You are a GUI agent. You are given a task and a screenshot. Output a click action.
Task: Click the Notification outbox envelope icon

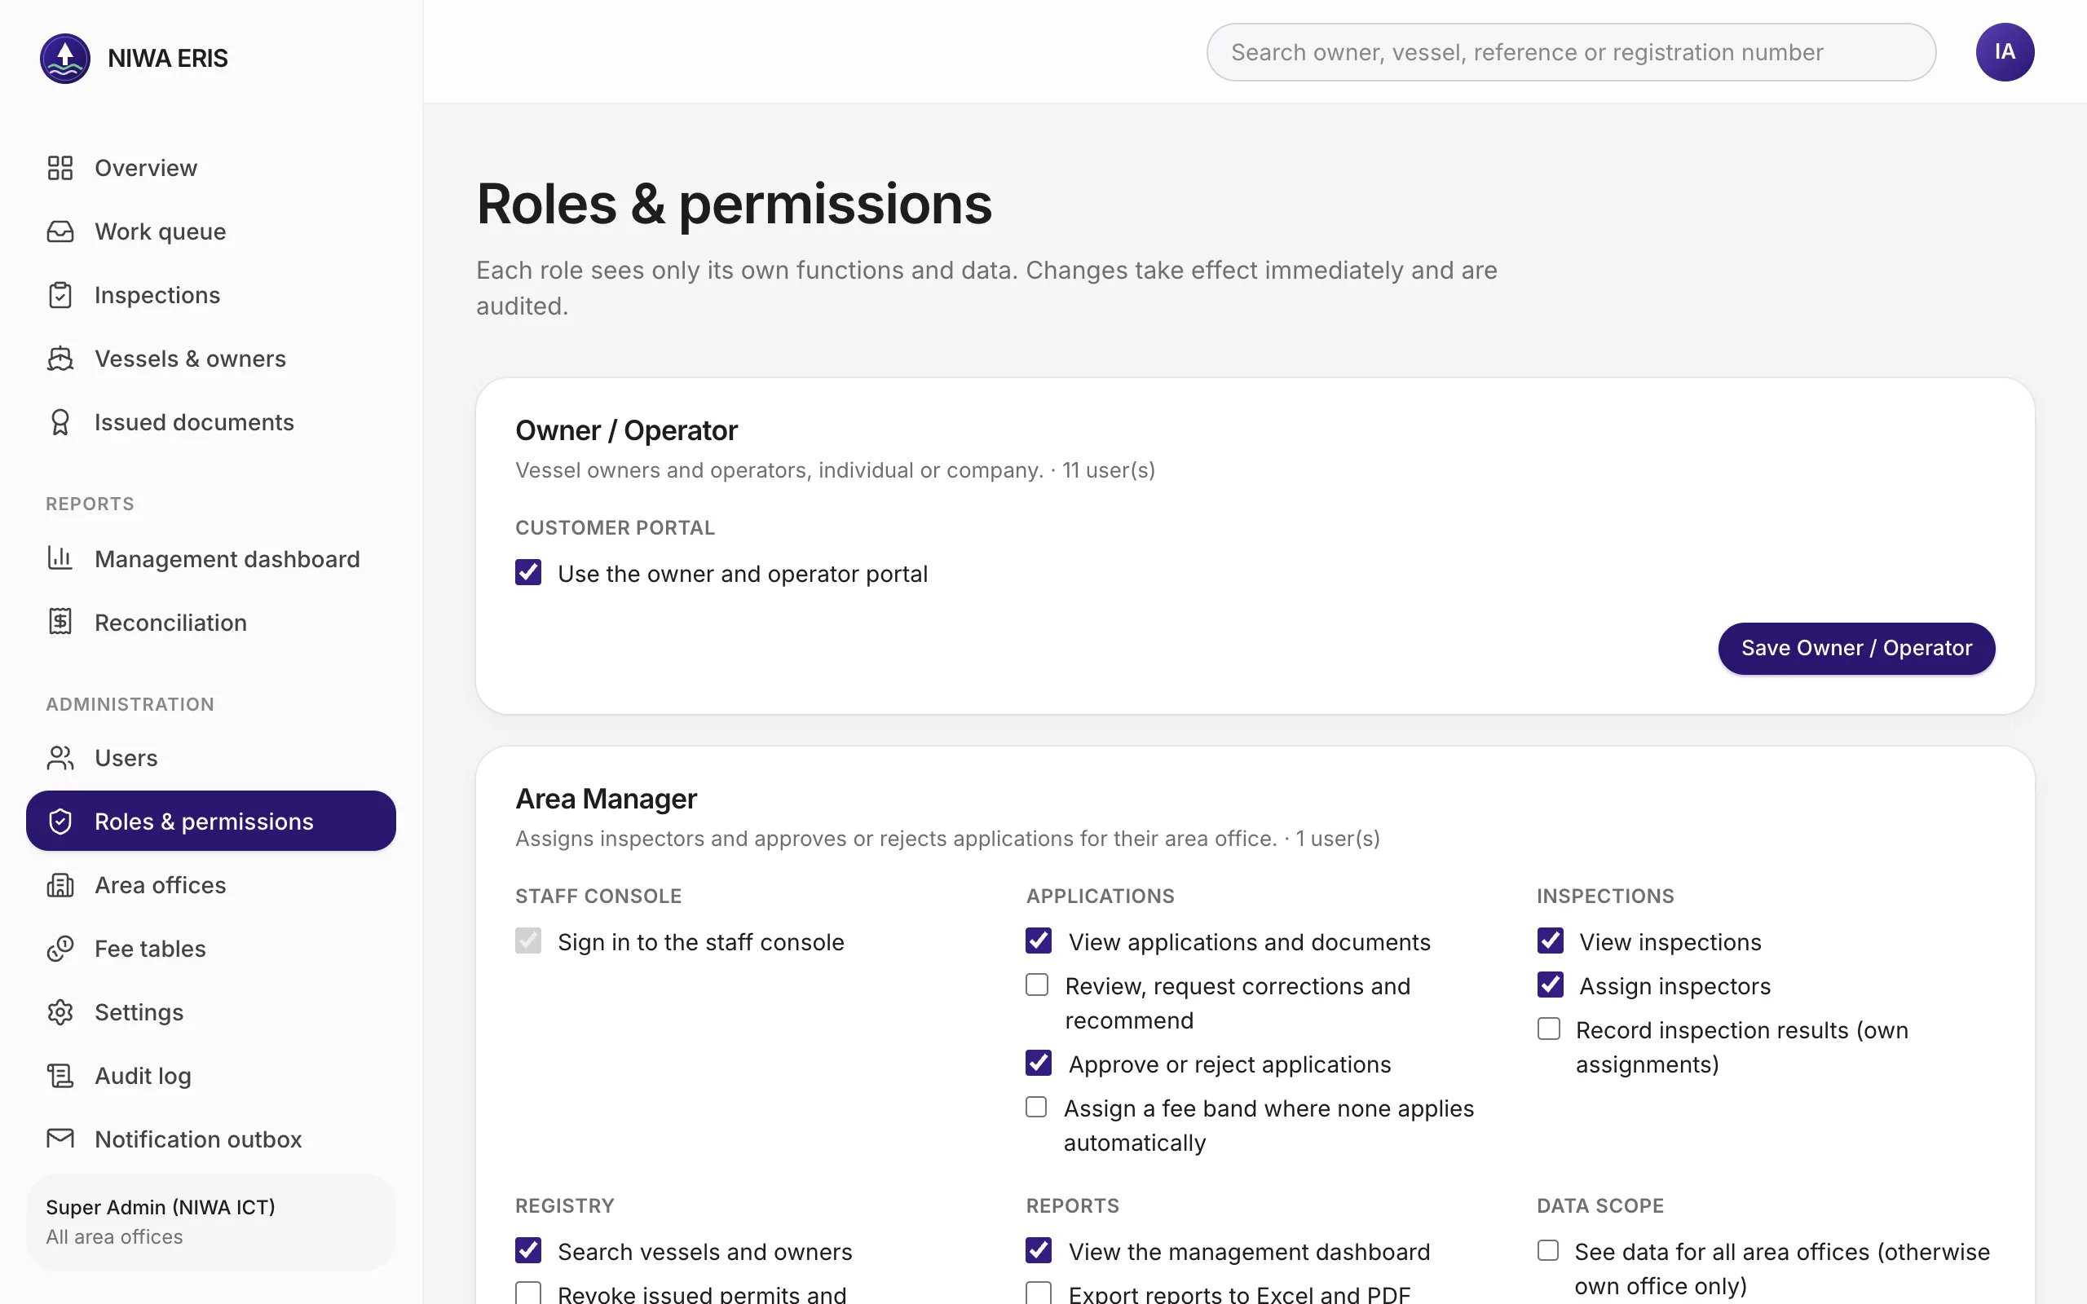pos(60,1139)
